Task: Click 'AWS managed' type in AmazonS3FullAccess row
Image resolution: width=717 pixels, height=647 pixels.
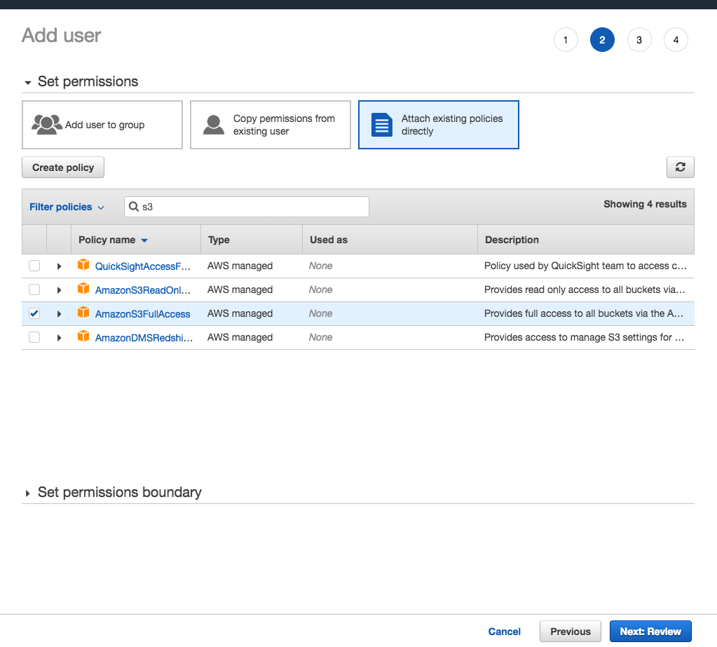Action: tap(240, 313)
